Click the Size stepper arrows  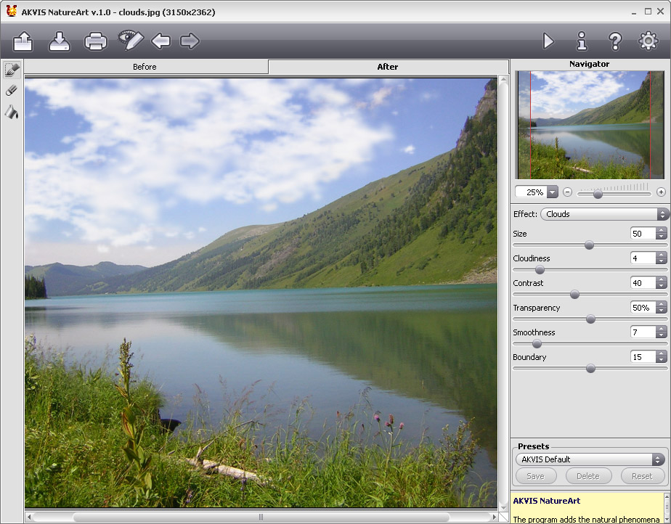(662, 233)
